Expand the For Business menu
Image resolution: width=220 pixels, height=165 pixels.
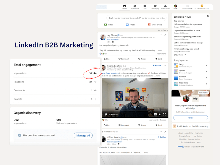[x=188, y=7]
